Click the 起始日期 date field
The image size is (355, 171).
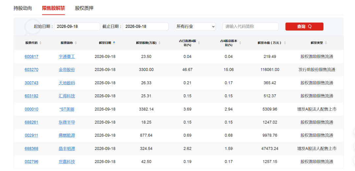(x=77, y=27)
